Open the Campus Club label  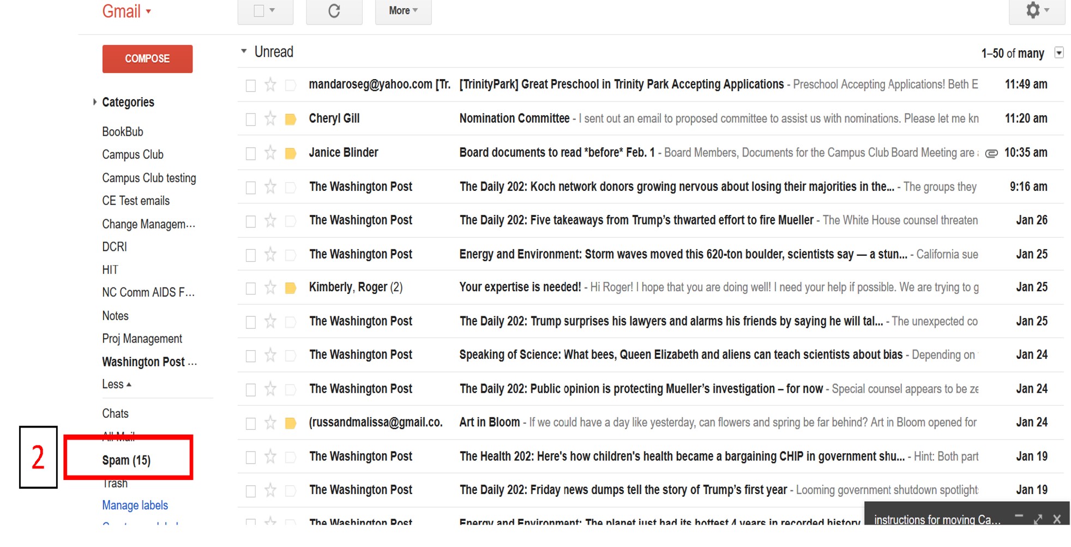click(133, 155)
